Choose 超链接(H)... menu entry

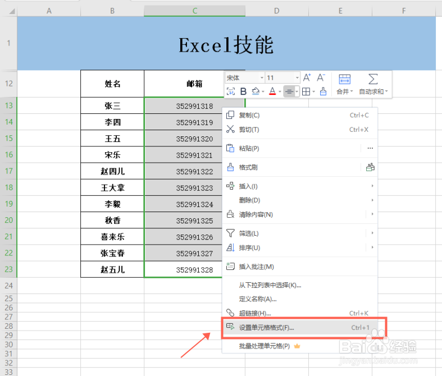point(300,313)
